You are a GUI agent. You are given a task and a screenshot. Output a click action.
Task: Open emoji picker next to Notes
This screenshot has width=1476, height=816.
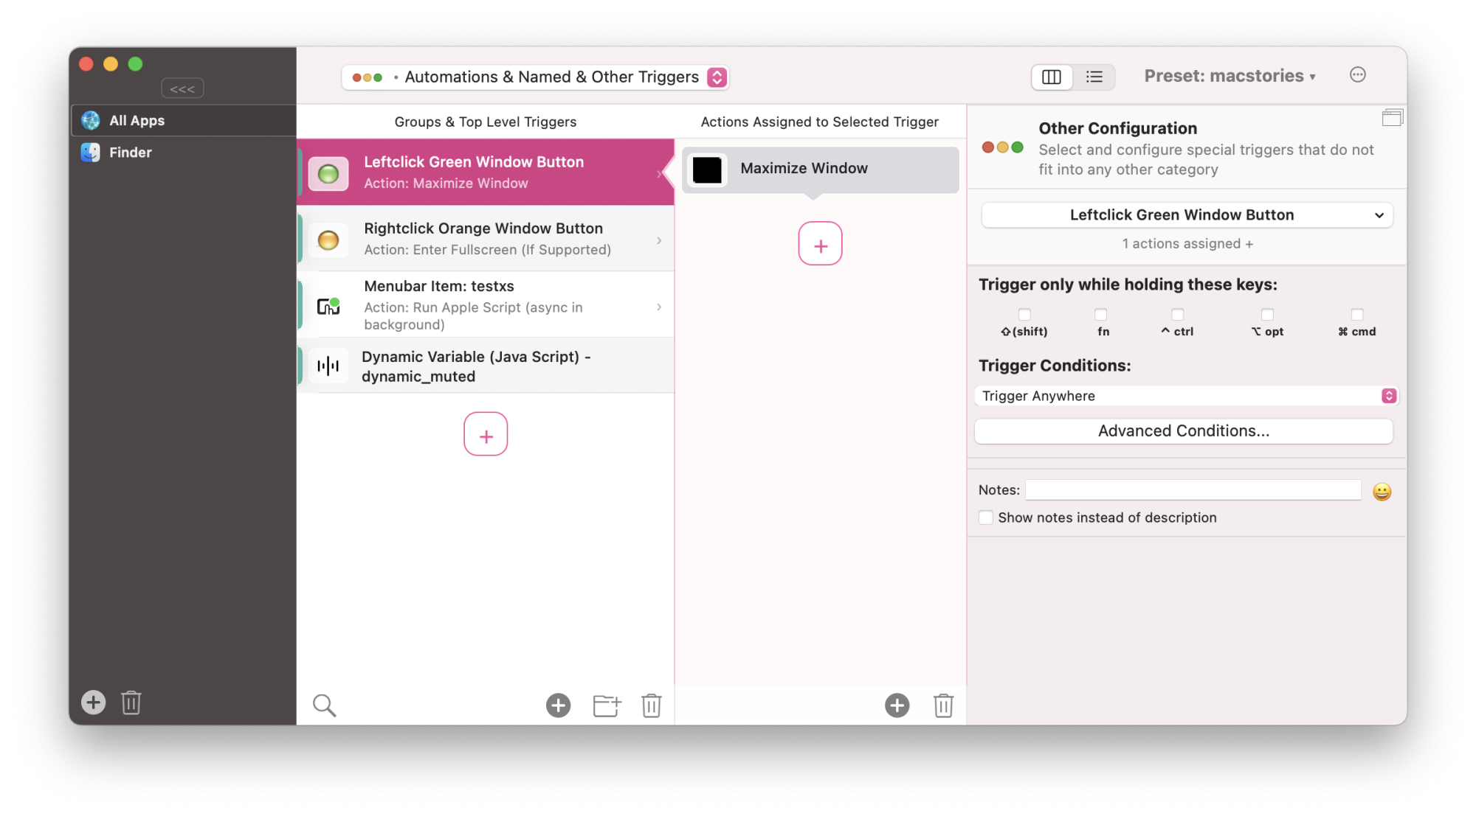pos(1382,492)
